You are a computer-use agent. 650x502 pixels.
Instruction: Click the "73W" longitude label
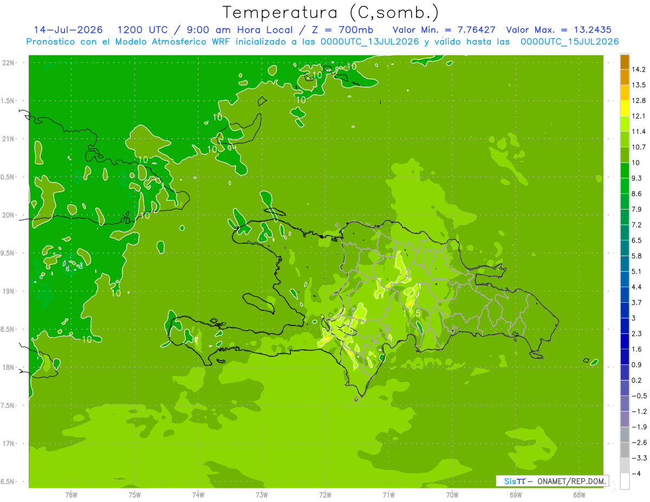[262, 494]
